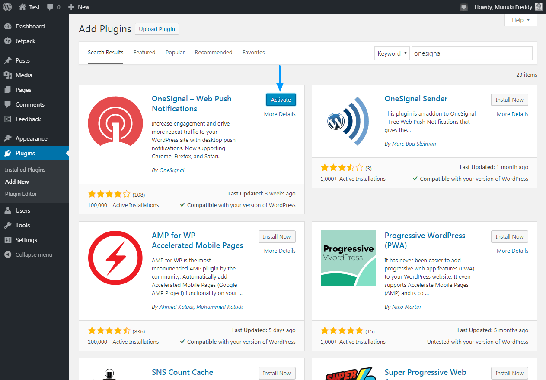Click the "23 items" results count
This screenshot has width=546, height=380.
tap(527, 75)
